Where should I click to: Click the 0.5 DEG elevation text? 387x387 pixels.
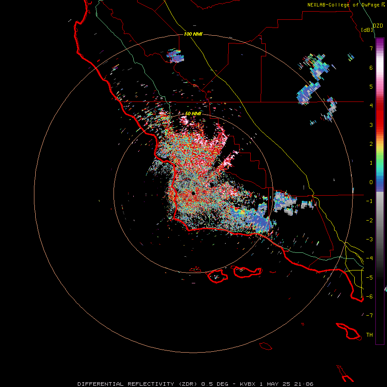[x=215, y=384]
